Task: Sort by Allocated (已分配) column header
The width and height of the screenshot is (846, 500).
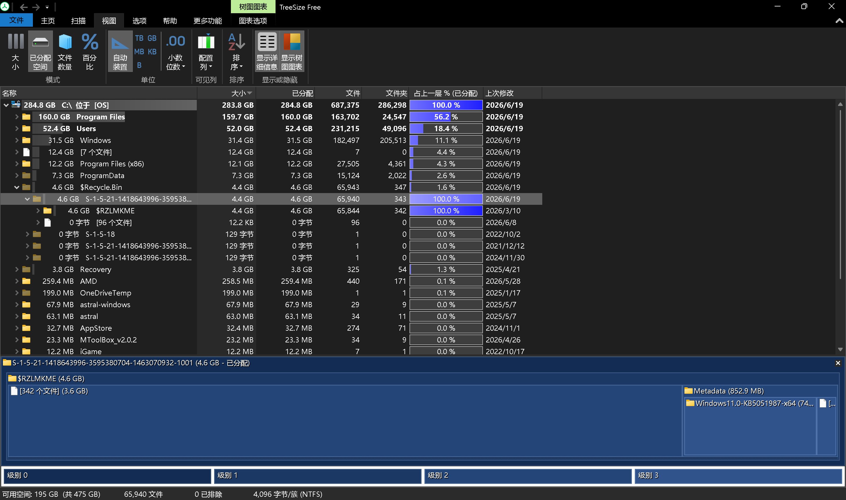Action: (285, 93)
